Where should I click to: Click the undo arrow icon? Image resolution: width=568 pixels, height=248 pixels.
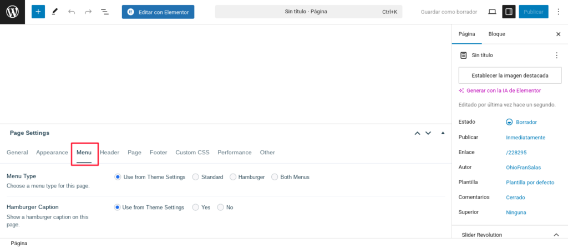72,12
